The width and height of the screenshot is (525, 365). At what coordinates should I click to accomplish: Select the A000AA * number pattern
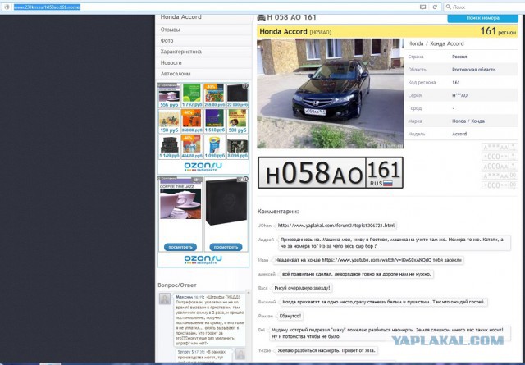(x=500, y=167)
